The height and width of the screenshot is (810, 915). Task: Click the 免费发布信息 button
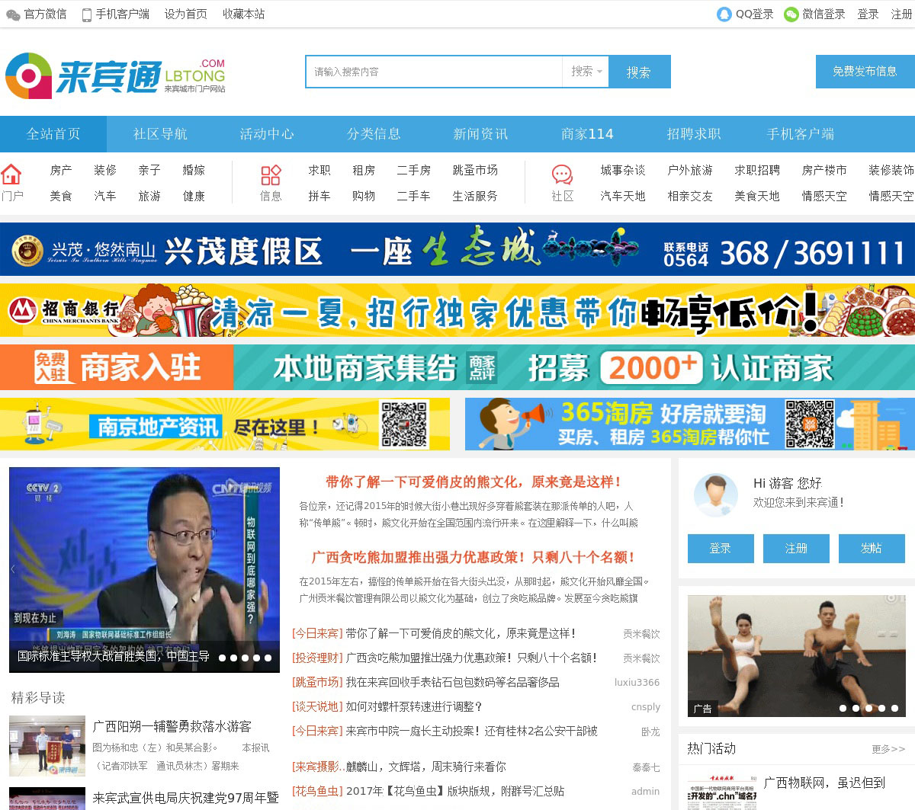click(x=865, y=72)
